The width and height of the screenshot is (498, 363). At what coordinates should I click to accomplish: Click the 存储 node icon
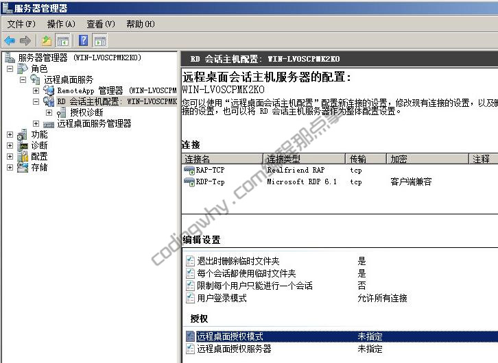click(23, 167)
